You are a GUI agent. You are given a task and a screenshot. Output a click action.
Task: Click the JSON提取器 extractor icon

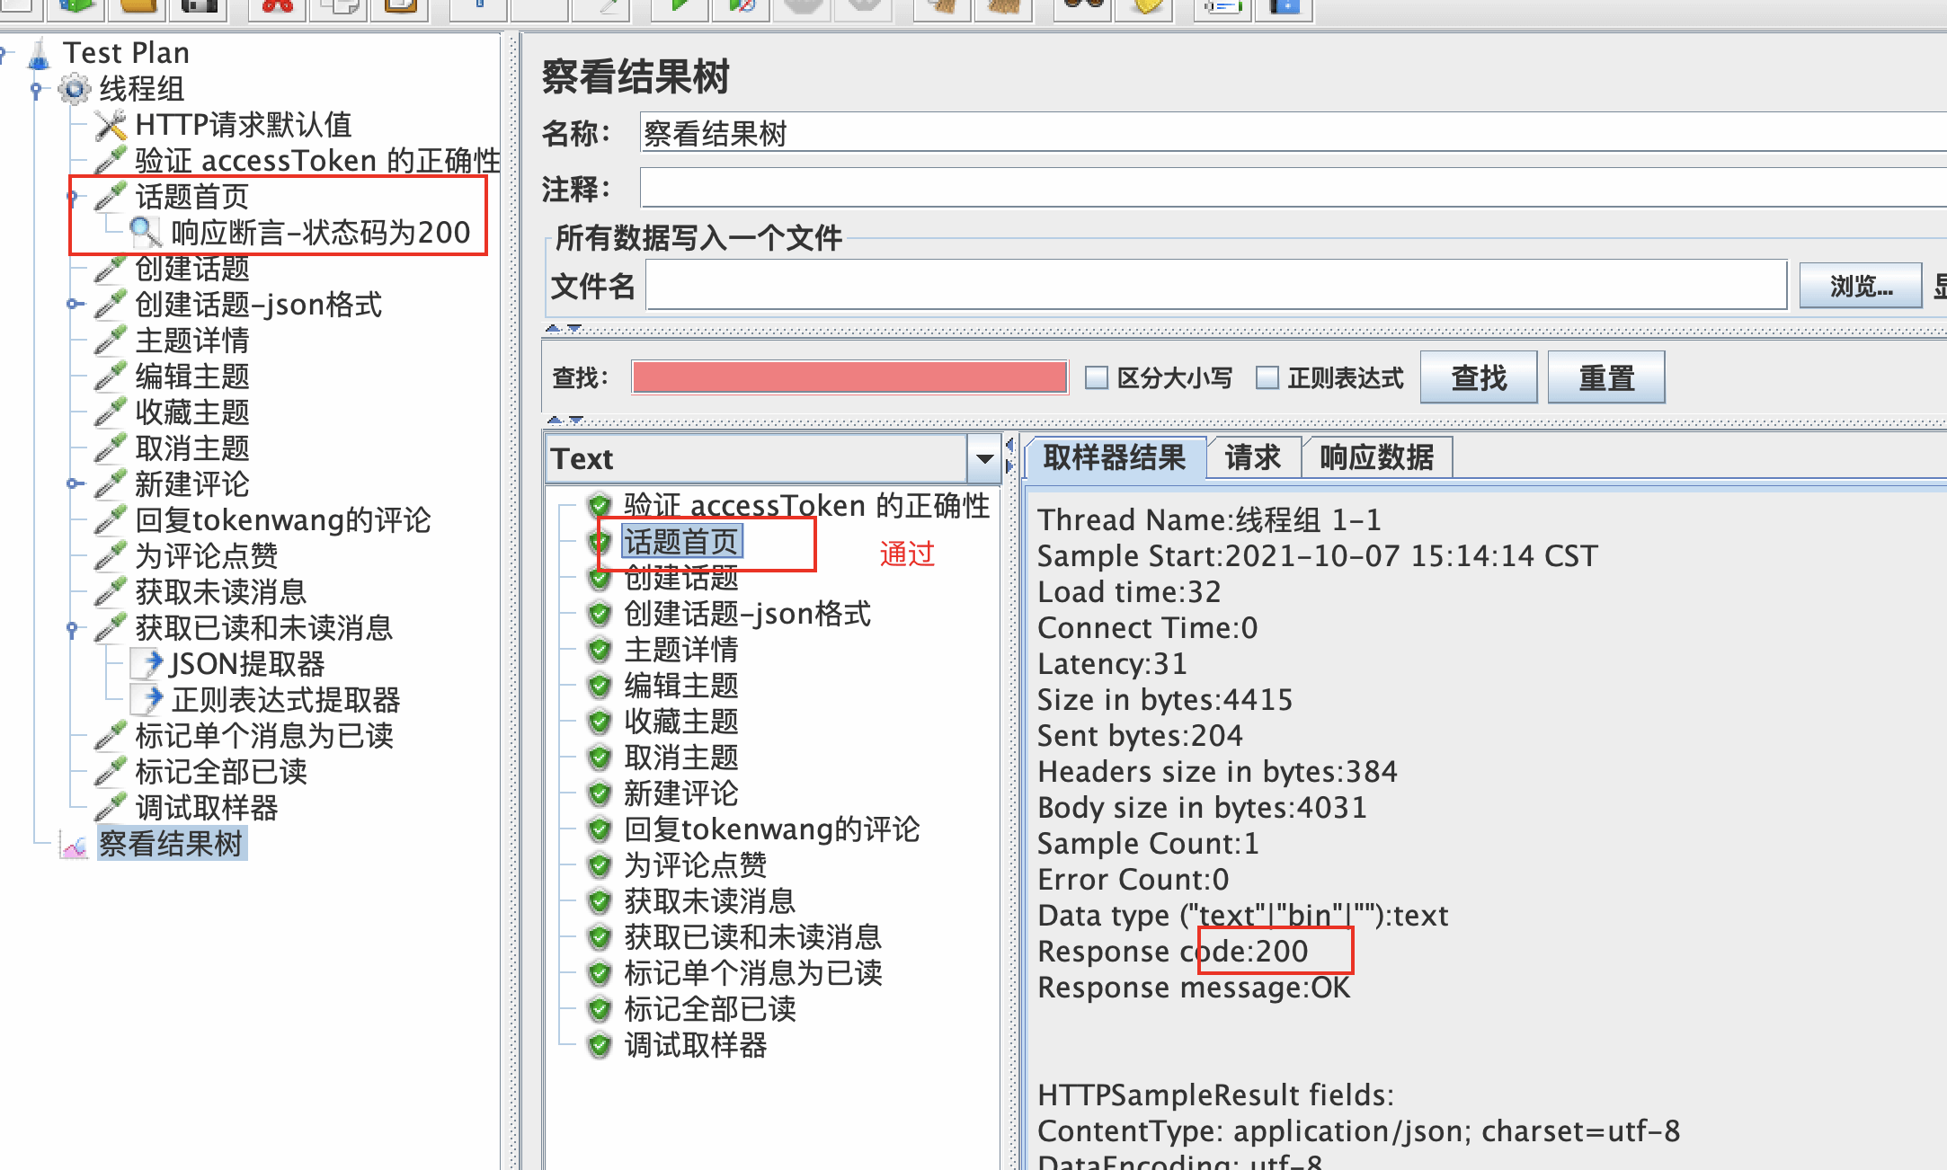(147, 664)
